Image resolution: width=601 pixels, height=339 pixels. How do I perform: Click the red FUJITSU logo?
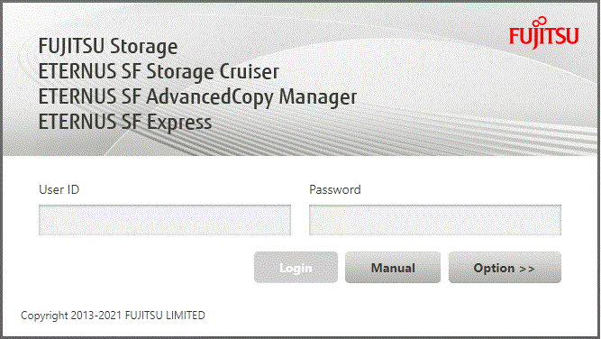tap(544, 33)
